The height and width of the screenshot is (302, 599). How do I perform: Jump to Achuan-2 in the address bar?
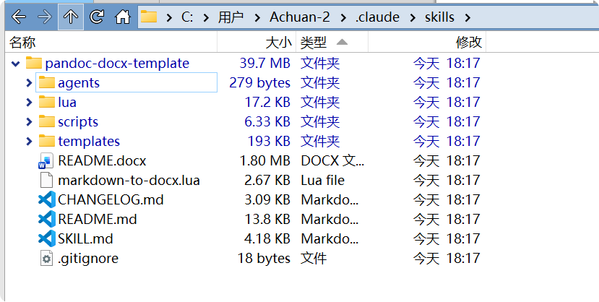pyautogui.click(x=299, y=17)
